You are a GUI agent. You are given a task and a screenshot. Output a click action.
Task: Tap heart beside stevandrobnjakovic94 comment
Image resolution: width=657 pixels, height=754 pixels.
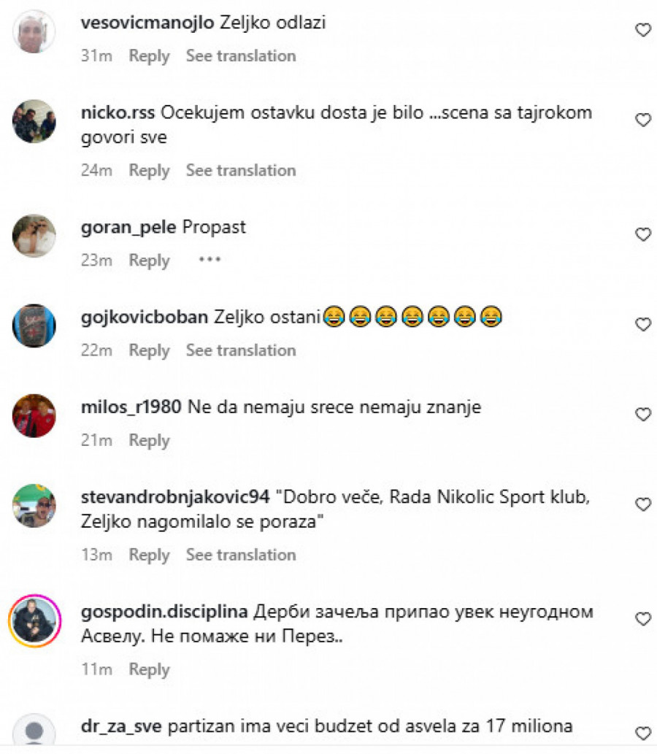[x=643, y=504]
